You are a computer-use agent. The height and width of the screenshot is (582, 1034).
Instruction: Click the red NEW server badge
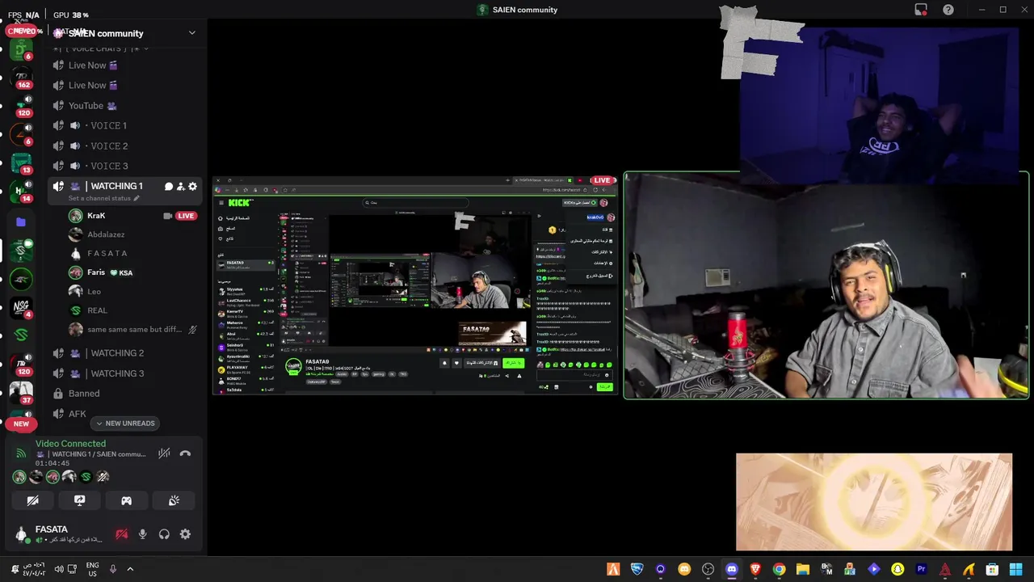(21, 424)
